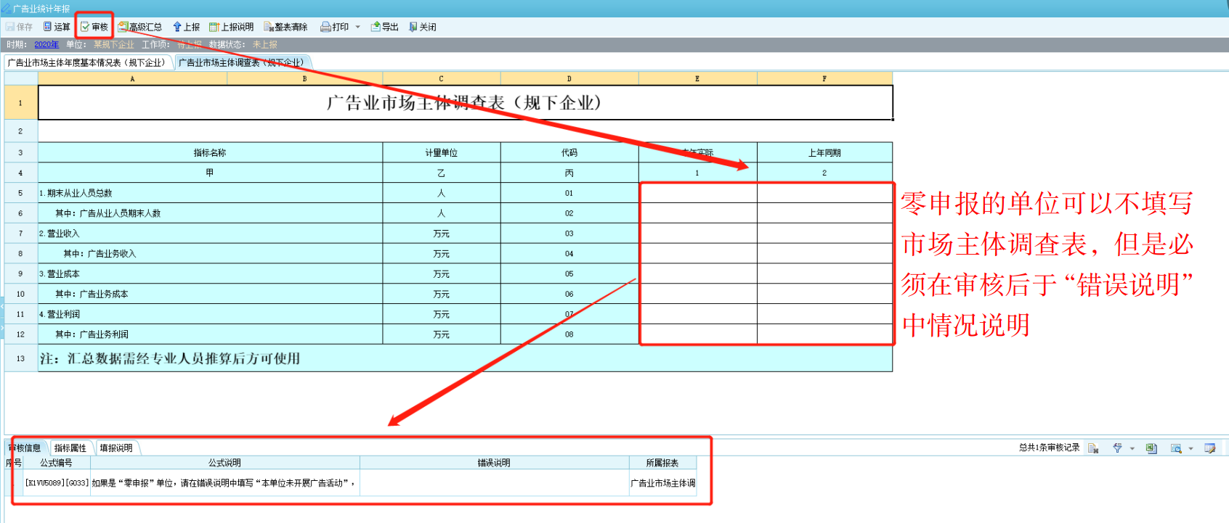
Task: Click 错误说明 cell of audit record row
Action: click(x=494, y=483)
